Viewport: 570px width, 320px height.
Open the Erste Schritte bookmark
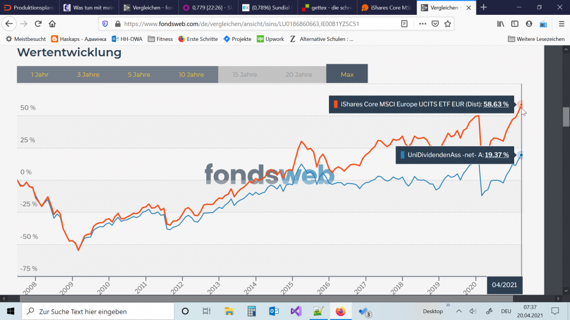coord(198,39)
